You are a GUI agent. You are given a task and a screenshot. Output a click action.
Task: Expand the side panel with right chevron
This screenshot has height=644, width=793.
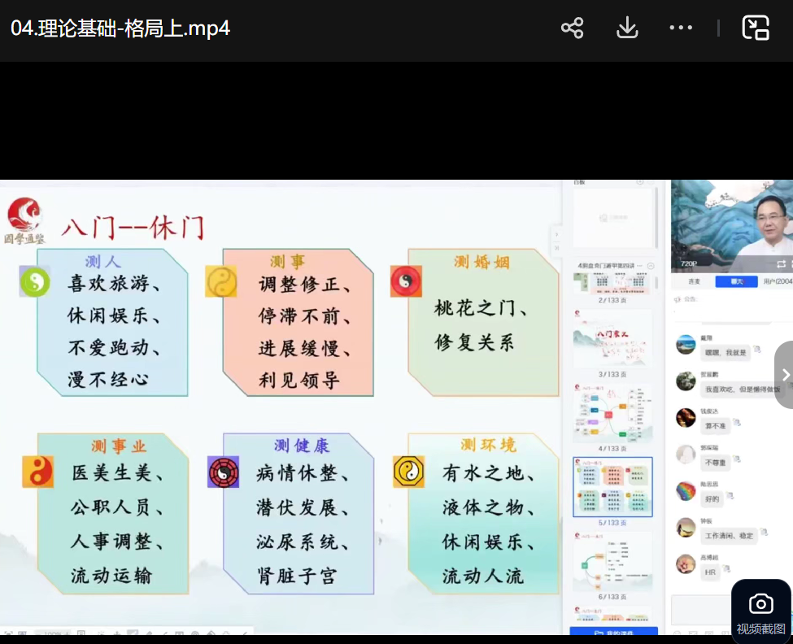[784, 375]
